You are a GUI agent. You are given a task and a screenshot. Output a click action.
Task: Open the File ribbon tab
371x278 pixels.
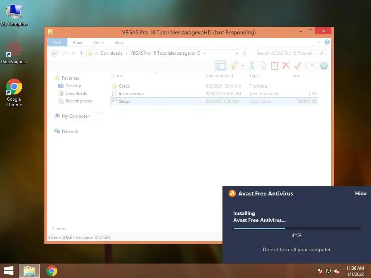pyautogui.click(x=57, y=42)
